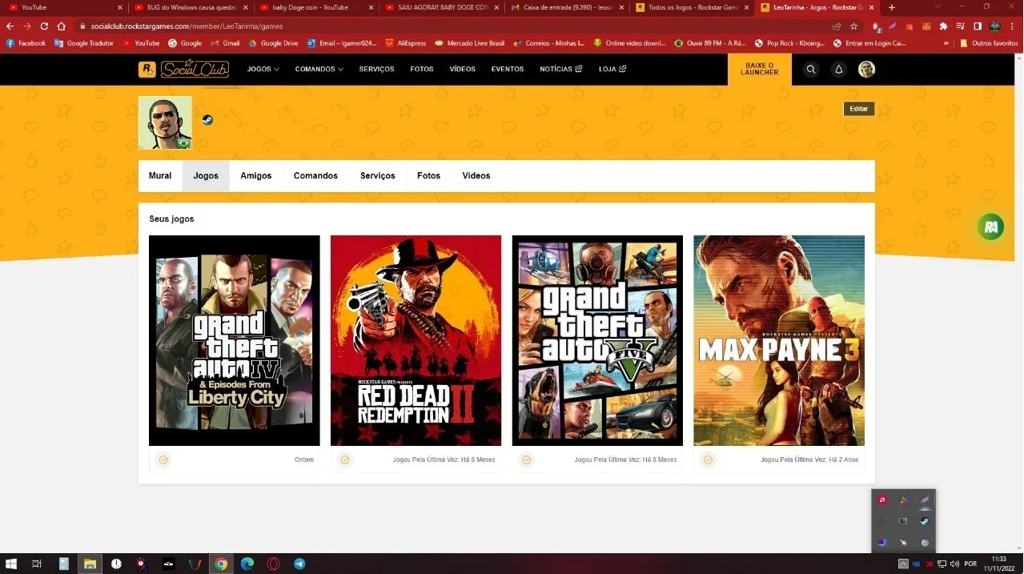Screen dimensions: 1024x574
Task: Click the BAIXE O LAUNCHER button
Action: [x=760, y=70]
